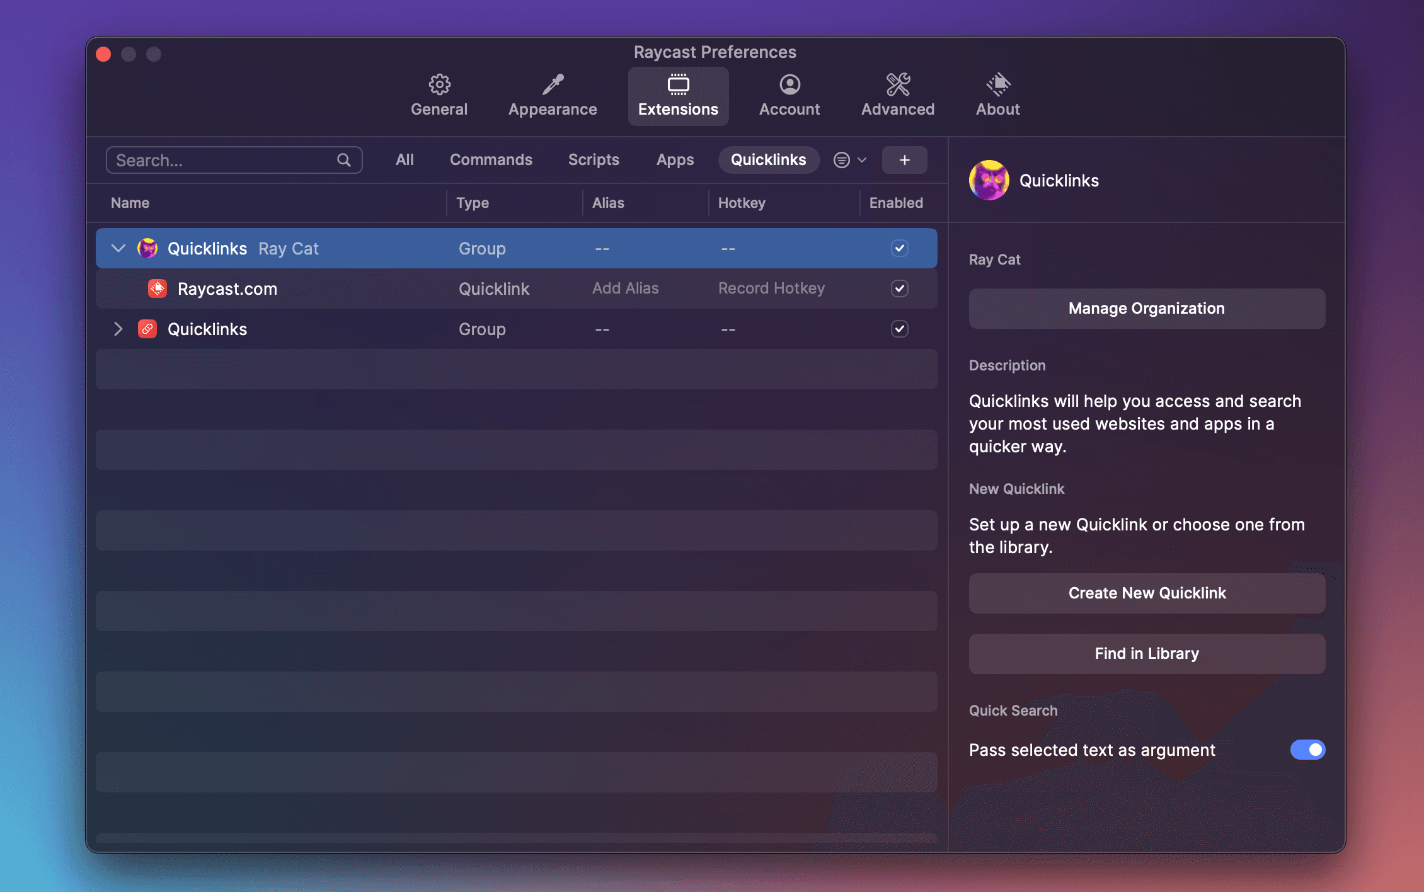
Task: Select the Advanced tools icon
Action: (x=897, y=84)
